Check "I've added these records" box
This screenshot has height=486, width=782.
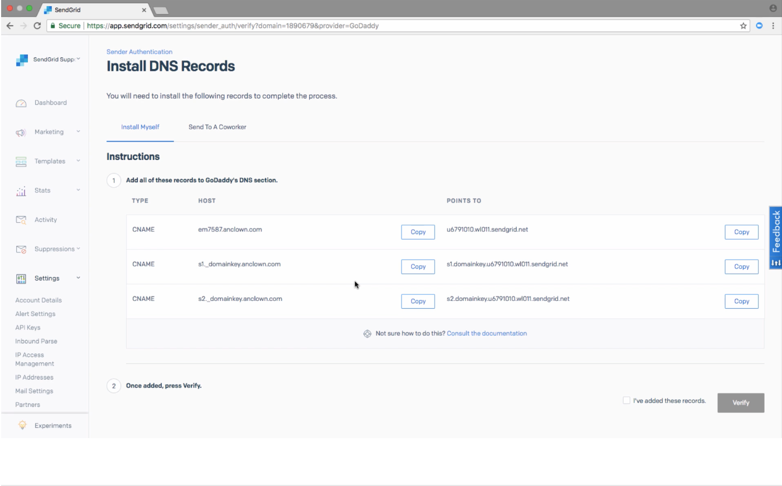626,400
